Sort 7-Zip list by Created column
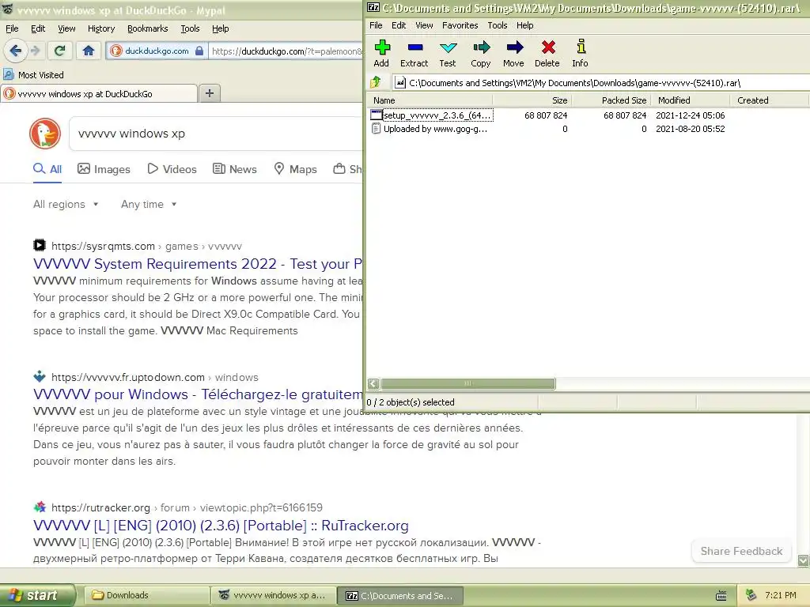Image resolution: width=810 pixels, height=607 pixels. (769, 100)
